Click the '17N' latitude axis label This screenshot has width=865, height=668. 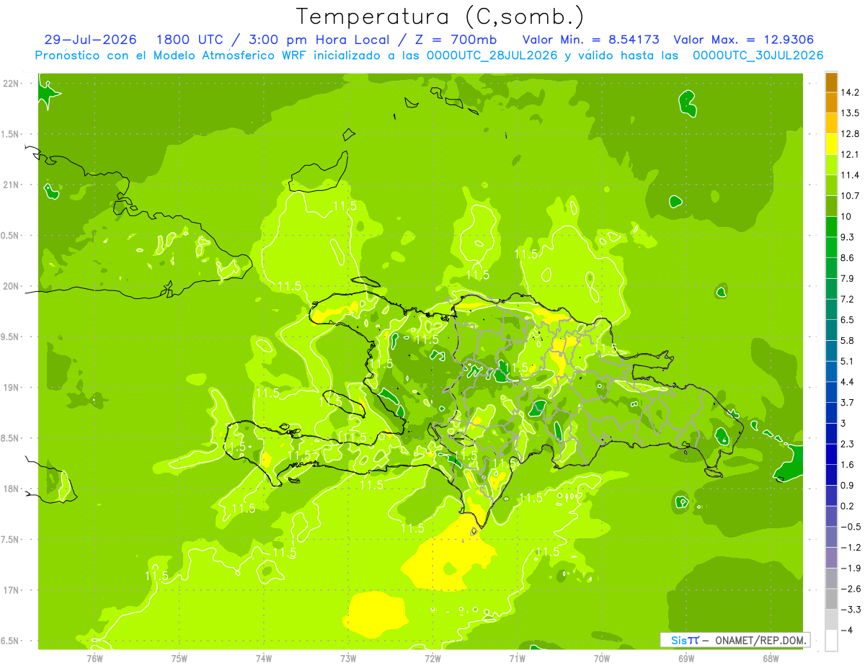(x=12, y=590)
